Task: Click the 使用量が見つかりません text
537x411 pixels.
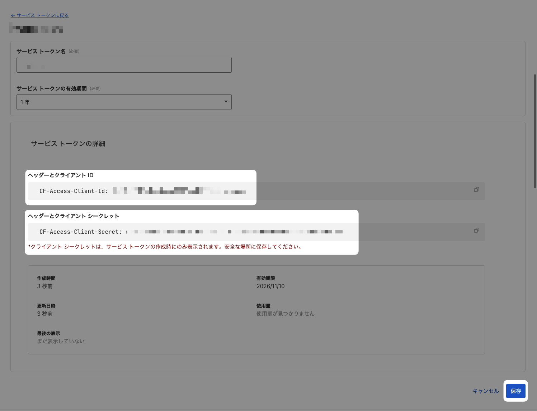Action: [x=286, y=314]
